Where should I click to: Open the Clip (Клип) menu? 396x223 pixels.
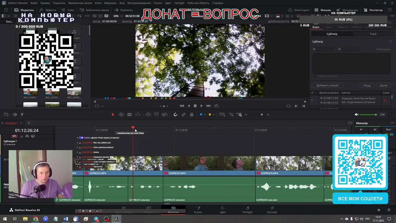coord(98,3)
